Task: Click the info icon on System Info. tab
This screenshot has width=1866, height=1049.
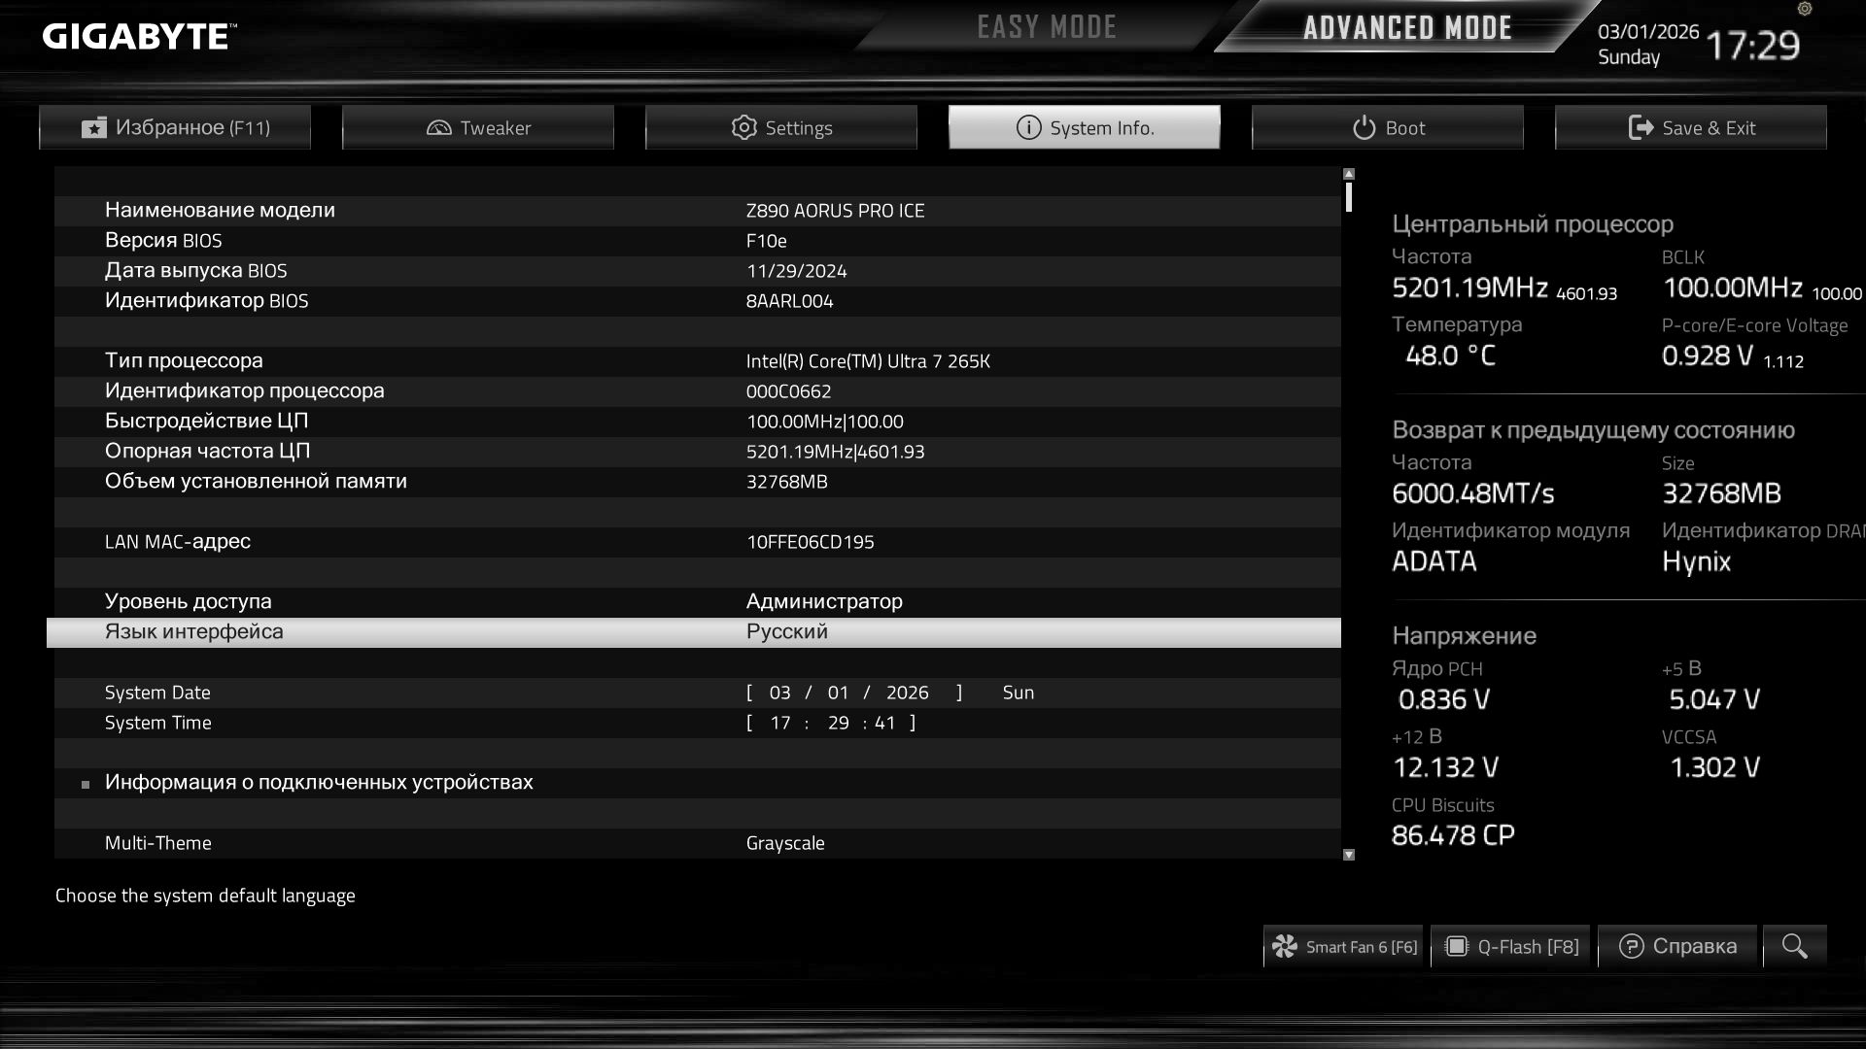Action: point(1028,127)
